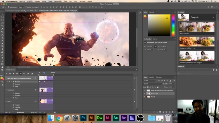Hide the topmost layer in Capas panel
Viewport: 219px width, 123px height.
click(144, 91)
